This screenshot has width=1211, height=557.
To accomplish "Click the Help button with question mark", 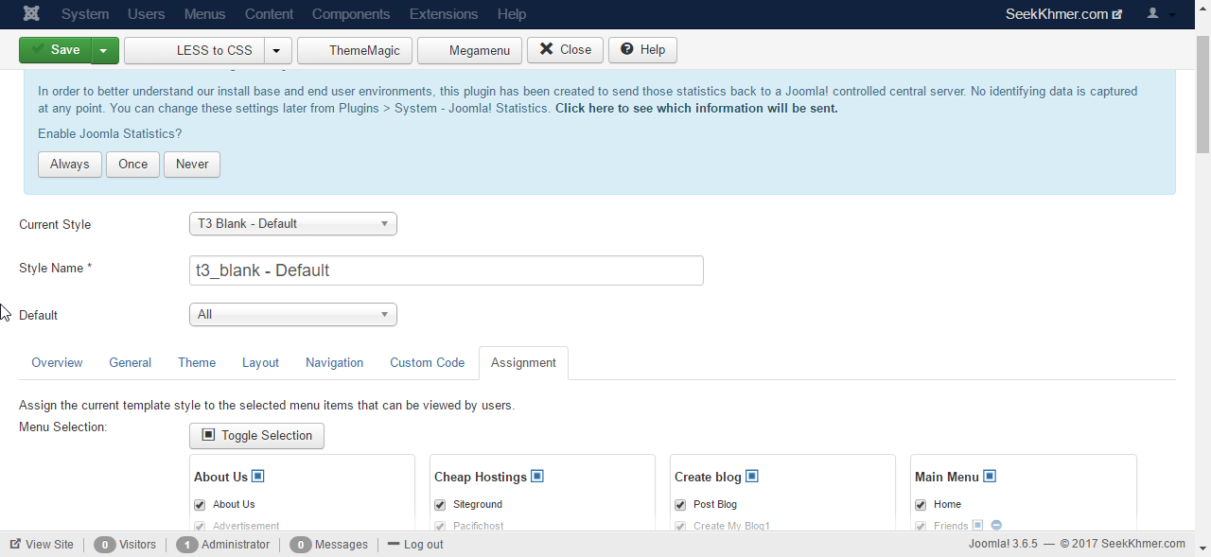I will tap(643, 50).
